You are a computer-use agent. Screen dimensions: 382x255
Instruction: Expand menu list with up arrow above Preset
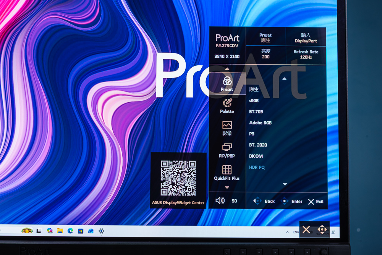(x=227, y=69)
